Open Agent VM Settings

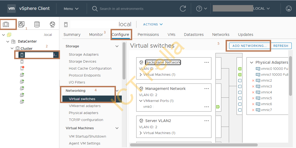(x=84, y=143)
